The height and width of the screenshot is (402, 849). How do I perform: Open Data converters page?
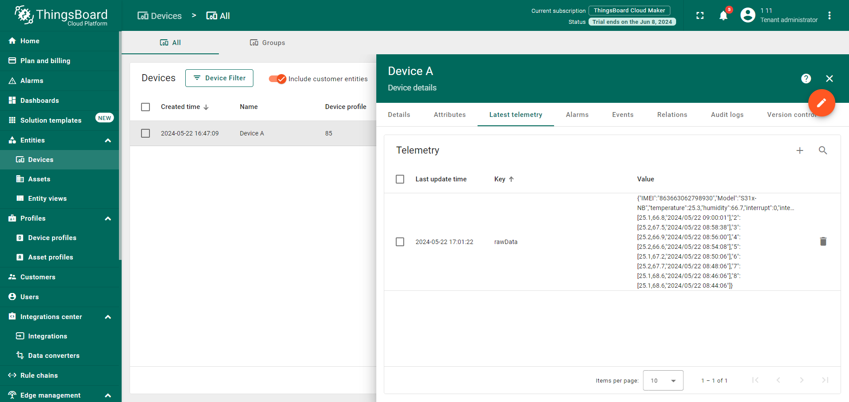point(60,356)
